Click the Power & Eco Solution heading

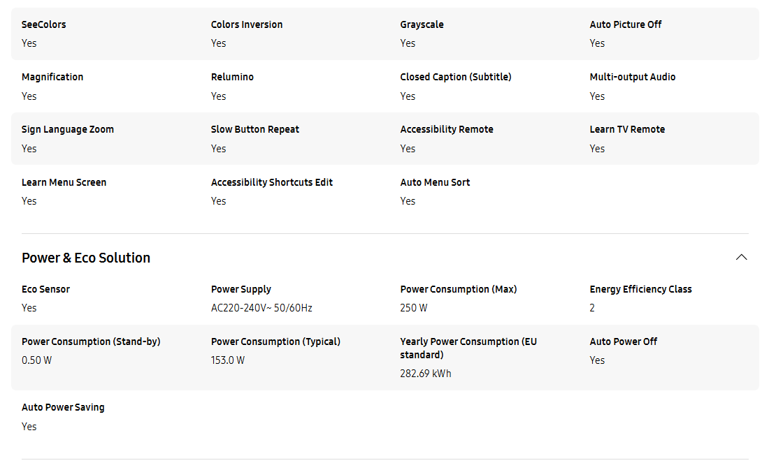point(86,258)
